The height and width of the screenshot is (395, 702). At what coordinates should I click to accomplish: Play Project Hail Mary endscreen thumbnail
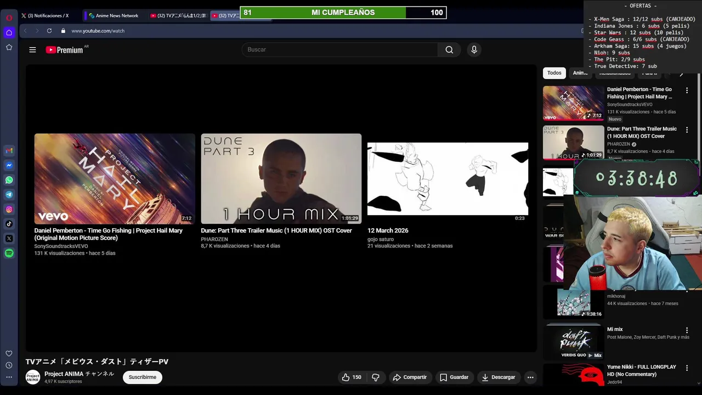click(115, 179)
